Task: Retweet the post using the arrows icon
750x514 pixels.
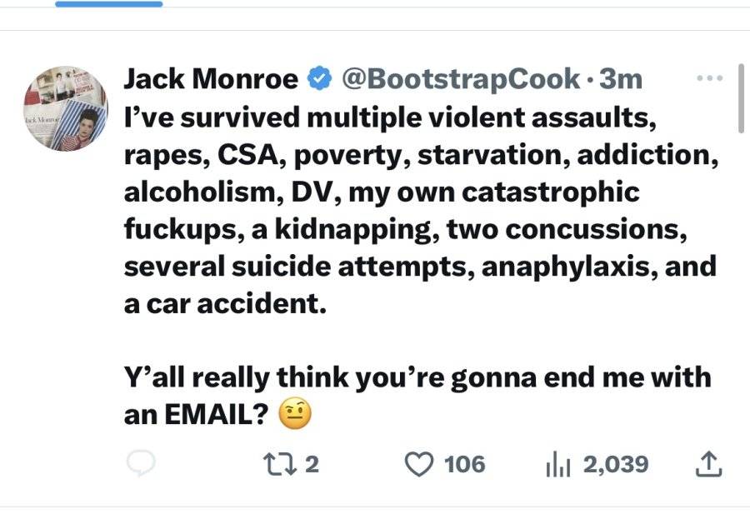Action: [x=280, y=464]
